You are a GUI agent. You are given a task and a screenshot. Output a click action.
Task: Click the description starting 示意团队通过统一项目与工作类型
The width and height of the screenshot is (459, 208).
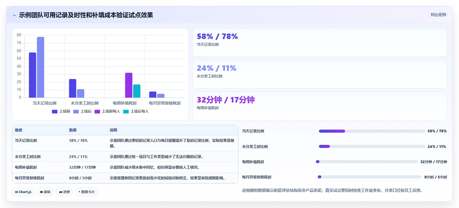156,157
